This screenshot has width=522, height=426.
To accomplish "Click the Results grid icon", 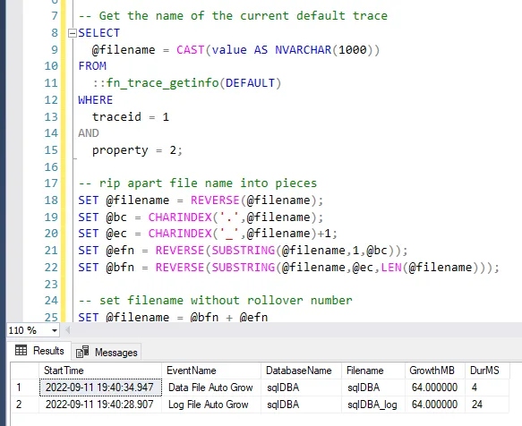I will 21,350.
